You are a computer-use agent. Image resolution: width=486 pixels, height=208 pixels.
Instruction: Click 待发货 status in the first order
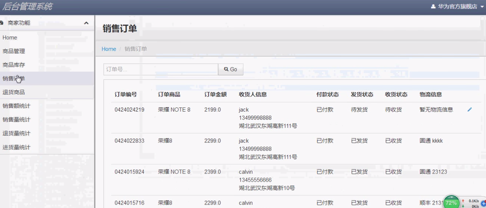pos(359,110)
